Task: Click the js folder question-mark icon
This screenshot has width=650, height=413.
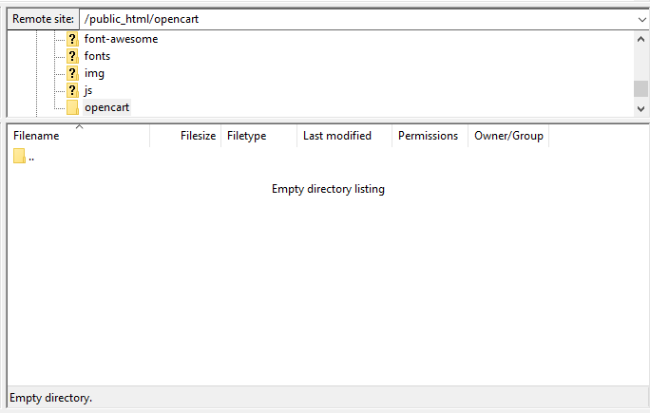Action: click(72, 90)
